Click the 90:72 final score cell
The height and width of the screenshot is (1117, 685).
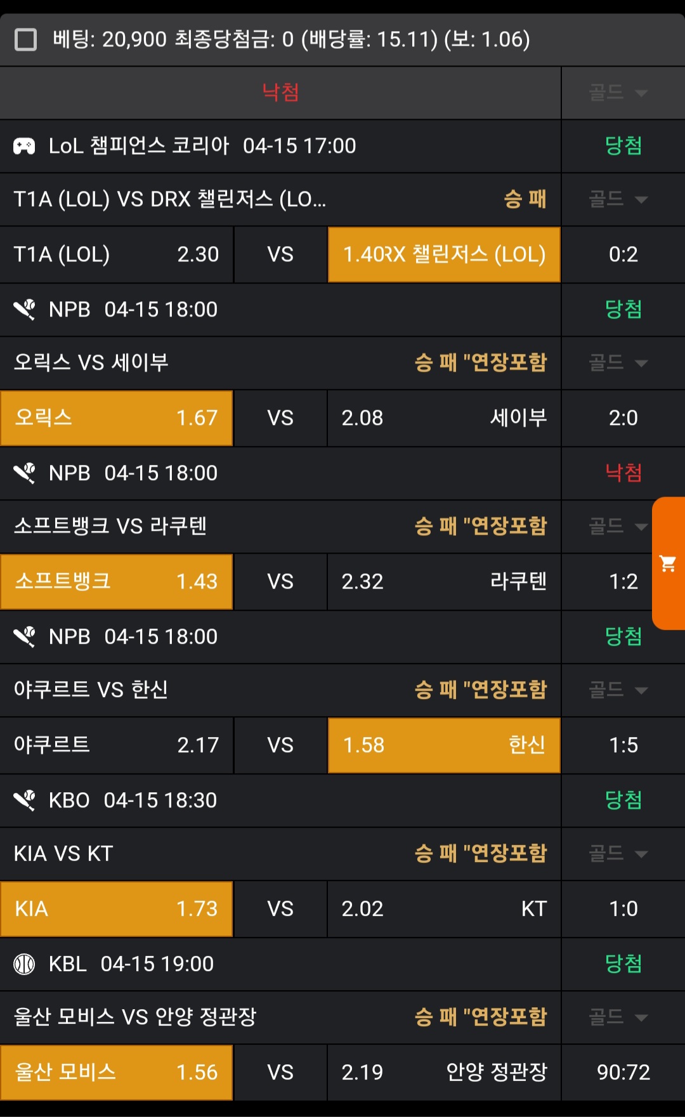tap(623, 1073)
